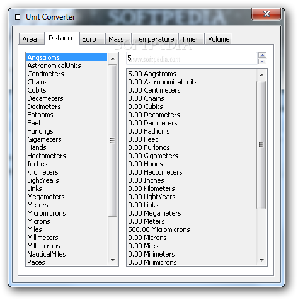
Task: Choose Megameters in the units list
Action: 67,197
